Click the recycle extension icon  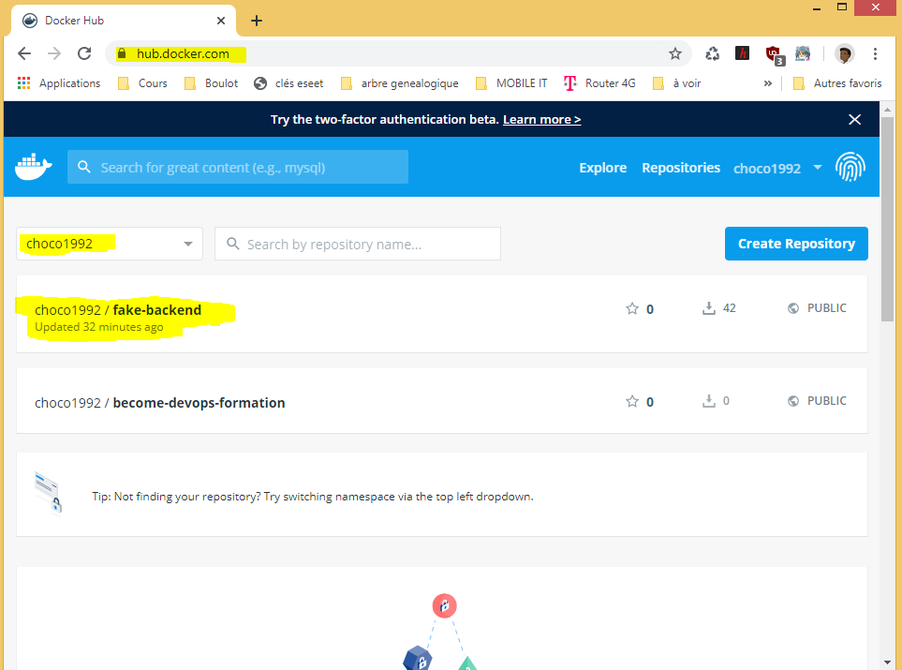[x=712, y=53]
